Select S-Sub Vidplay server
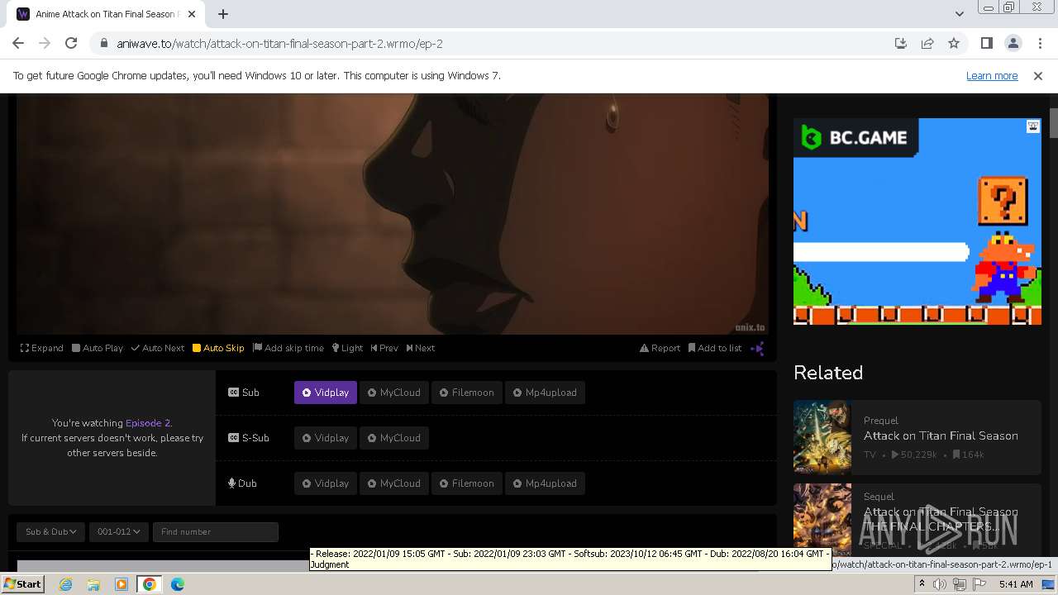The image size is (1058, 595). 326,438
